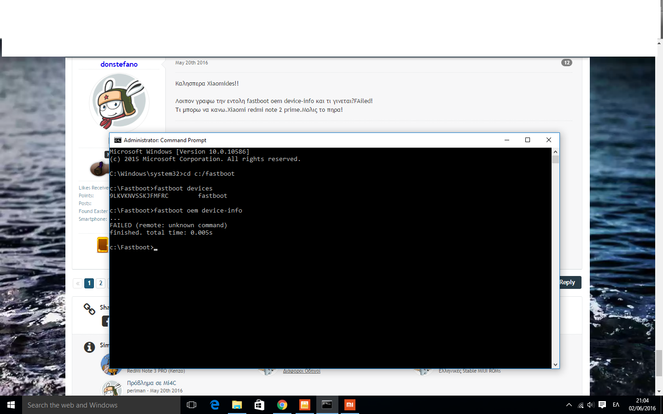Click the similar threads info icon

[89, 347]
